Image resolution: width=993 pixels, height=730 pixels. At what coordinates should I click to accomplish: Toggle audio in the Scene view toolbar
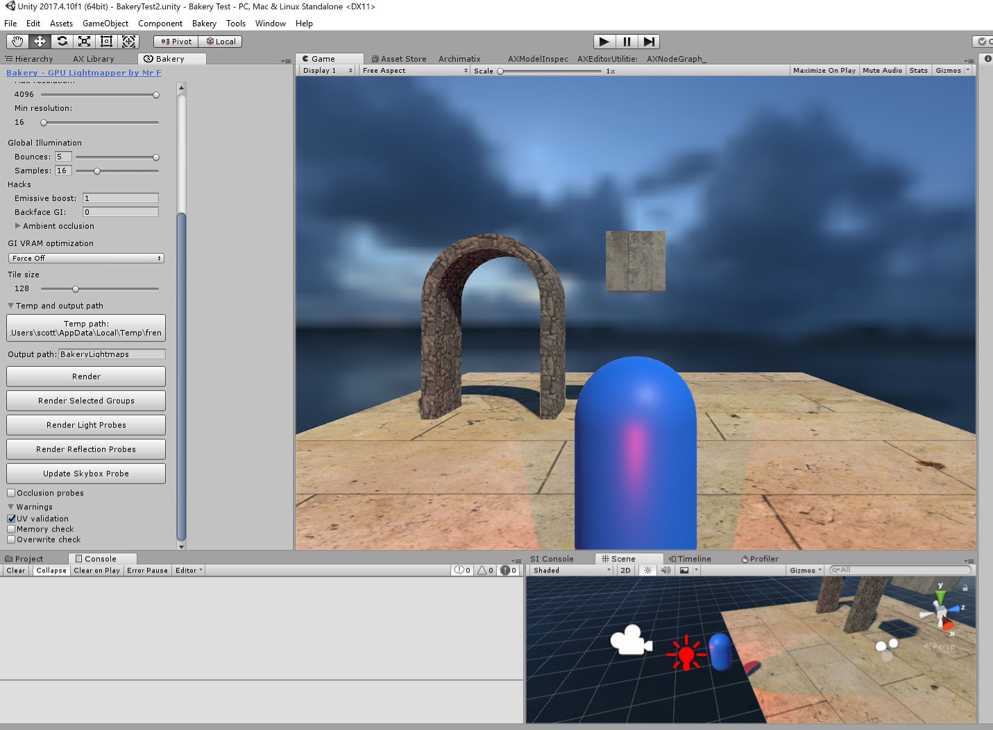[x=665, y=570]
